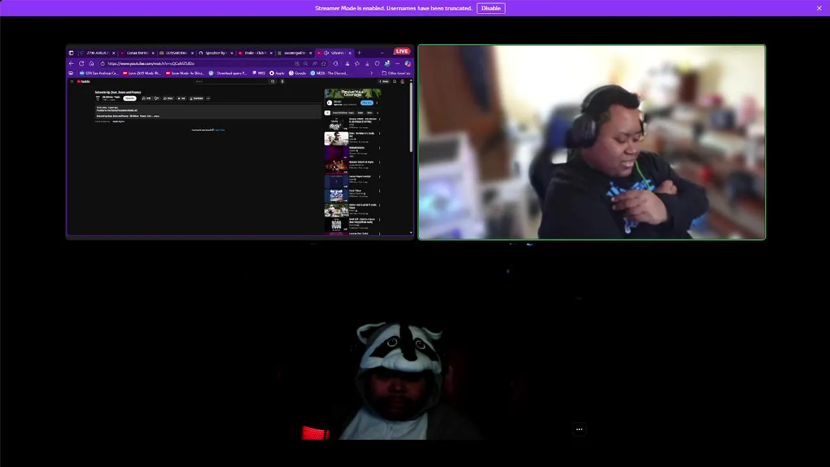This screenshot has width=830, height=467.
Task: Reload the YouTube page
Action: pos(81,64)
